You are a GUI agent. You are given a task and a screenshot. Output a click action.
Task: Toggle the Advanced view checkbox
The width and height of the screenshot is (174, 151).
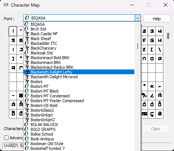(6, 138)
